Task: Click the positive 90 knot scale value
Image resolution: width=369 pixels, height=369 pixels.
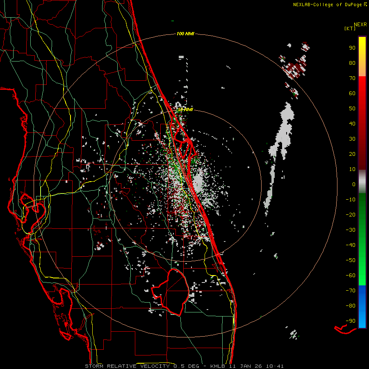Action: click(352, 48)
